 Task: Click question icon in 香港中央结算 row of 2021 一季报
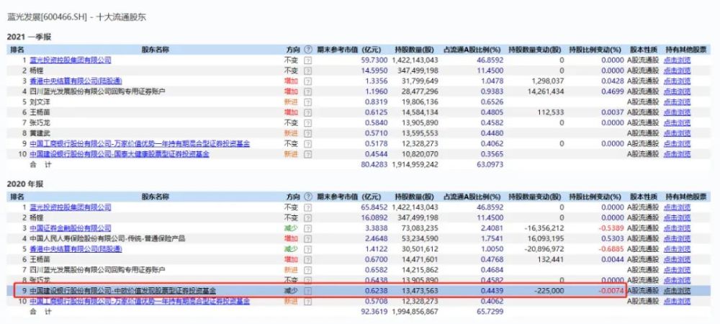[307, 81]
